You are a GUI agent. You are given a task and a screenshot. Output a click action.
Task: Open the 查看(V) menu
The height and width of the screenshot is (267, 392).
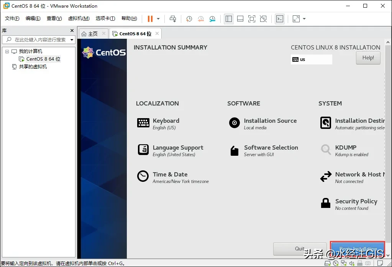click(x=54, y=18)
